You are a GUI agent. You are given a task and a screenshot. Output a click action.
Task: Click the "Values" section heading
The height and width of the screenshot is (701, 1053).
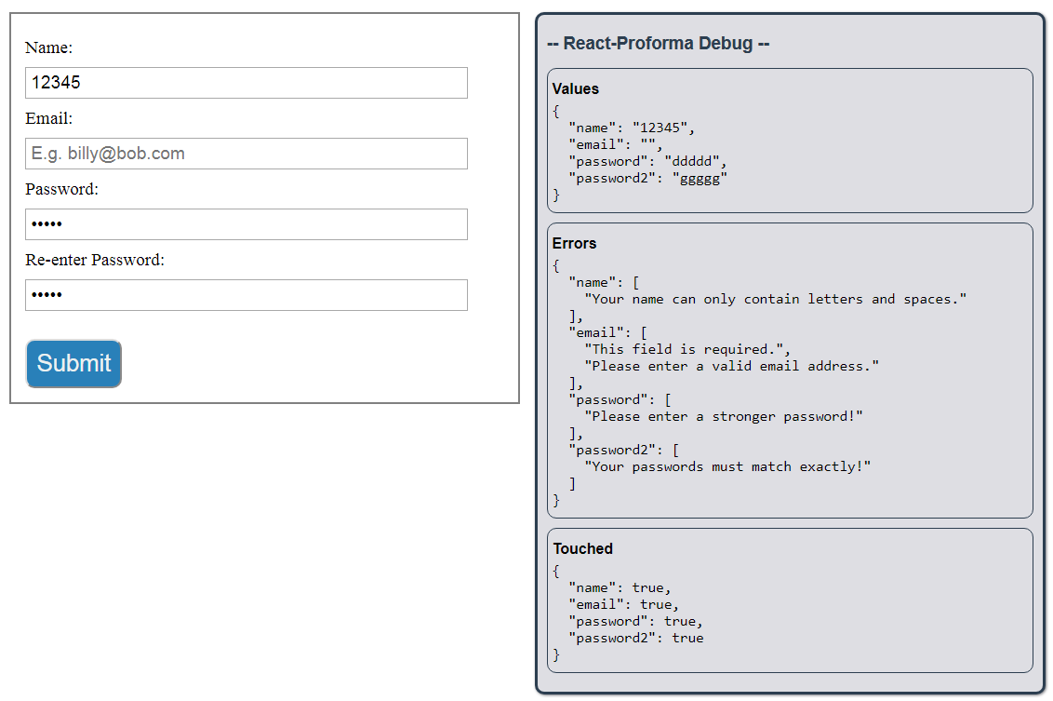(x=576, y=88)
